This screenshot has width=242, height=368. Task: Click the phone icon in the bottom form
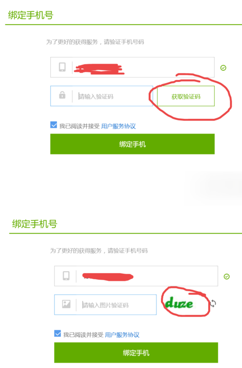pos(66,276)
